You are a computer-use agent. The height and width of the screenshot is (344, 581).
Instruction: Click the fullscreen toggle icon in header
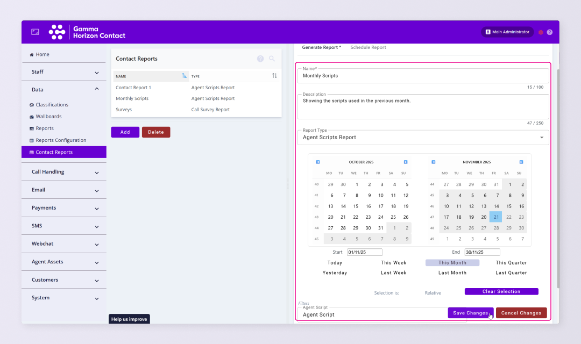click(x=35, y=32)
